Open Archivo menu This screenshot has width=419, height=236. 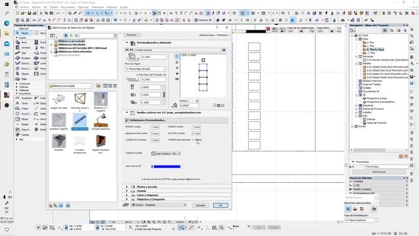point(25,7)
